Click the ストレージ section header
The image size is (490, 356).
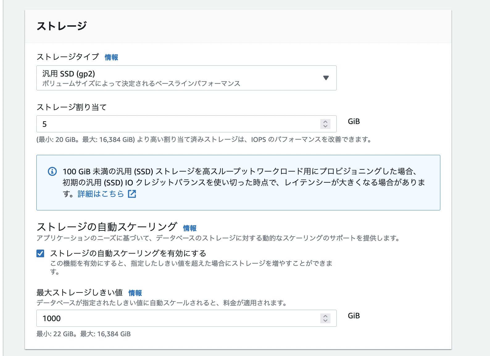tap(62, 26)
